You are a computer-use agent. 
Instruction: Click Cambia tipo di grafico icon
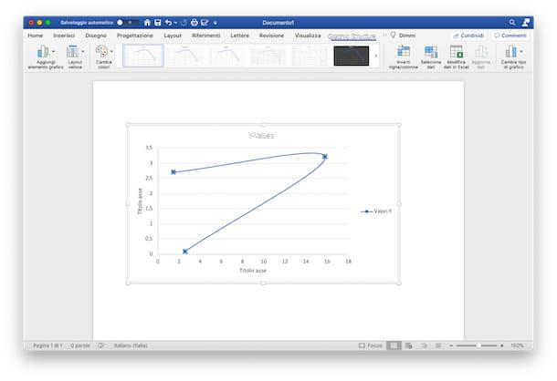click(x=510, y=52)
